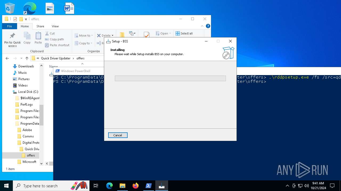This screenshot has height=191, width=341.
Task: Open Edge from the taskbar
Action: (x=109, y=186)
